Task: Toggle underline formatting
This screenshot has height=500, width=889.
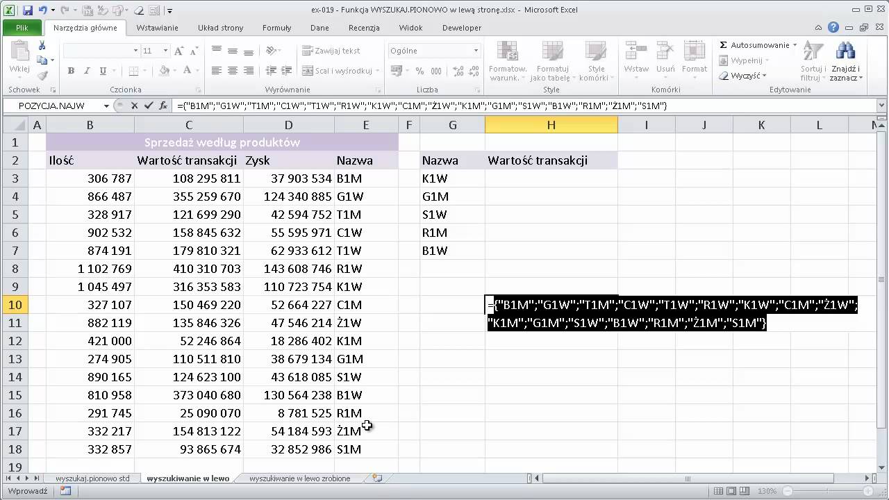Action: pos(103,71)
